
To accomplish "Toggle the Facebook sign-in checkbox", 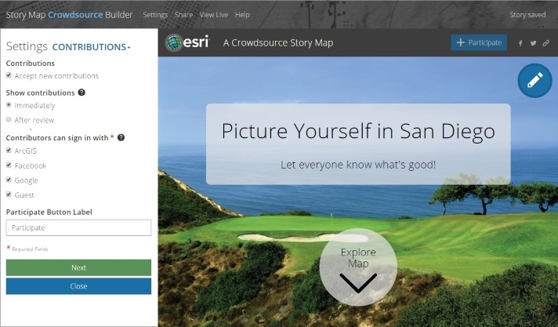I will 9,165.
